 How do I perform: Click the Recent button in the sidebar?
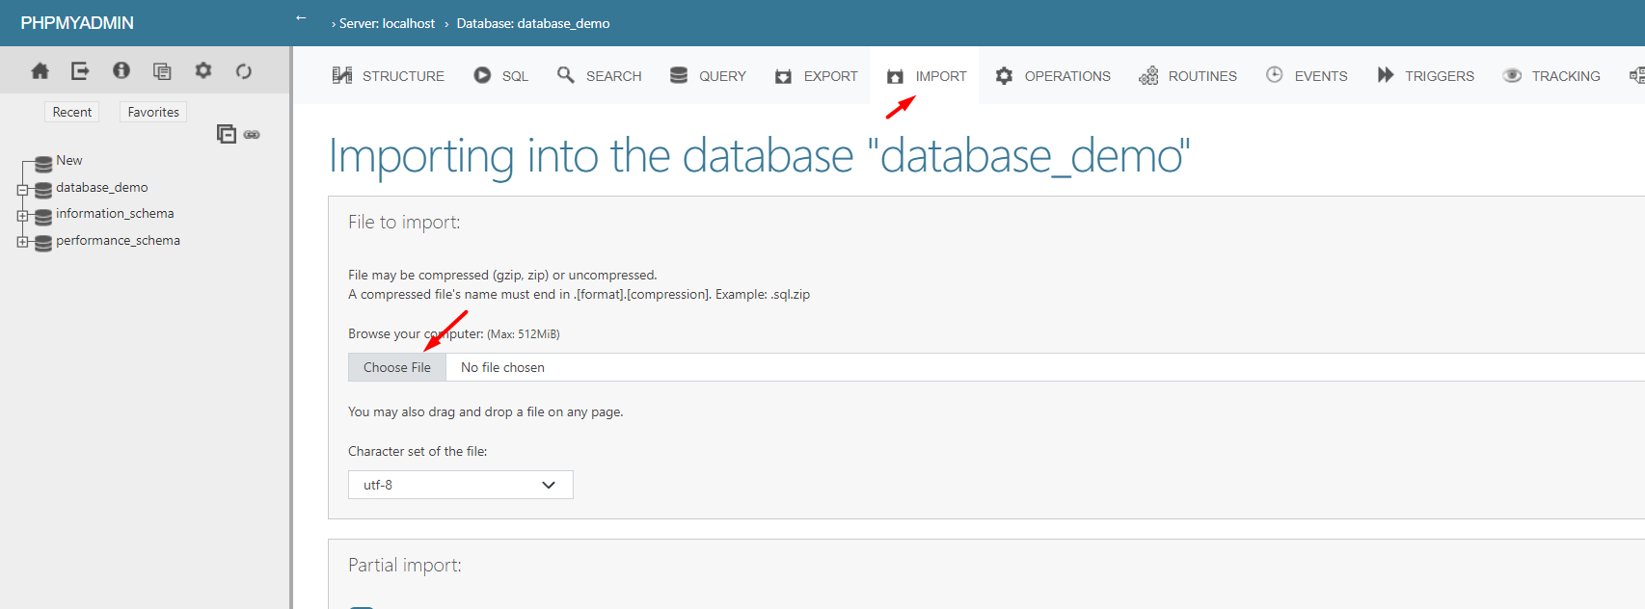72,112
